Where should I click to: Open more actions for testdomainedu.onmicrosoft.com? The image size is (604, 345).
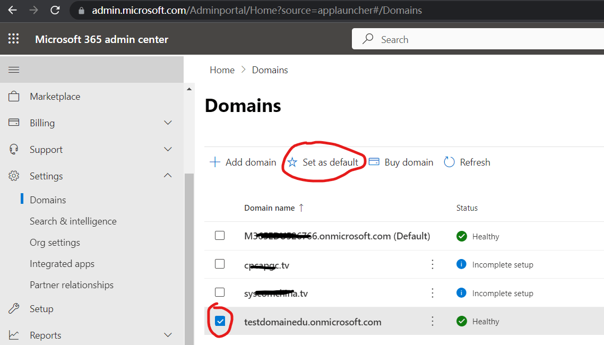[433, 322]
